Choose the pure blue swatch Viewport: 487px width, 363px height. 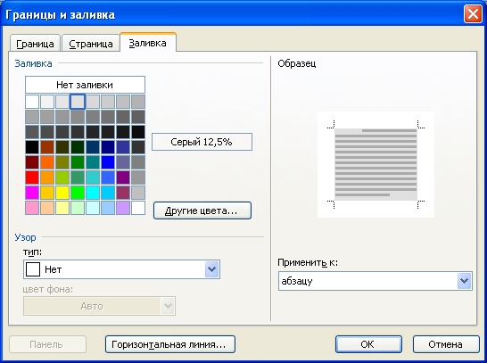coord(108,162)
